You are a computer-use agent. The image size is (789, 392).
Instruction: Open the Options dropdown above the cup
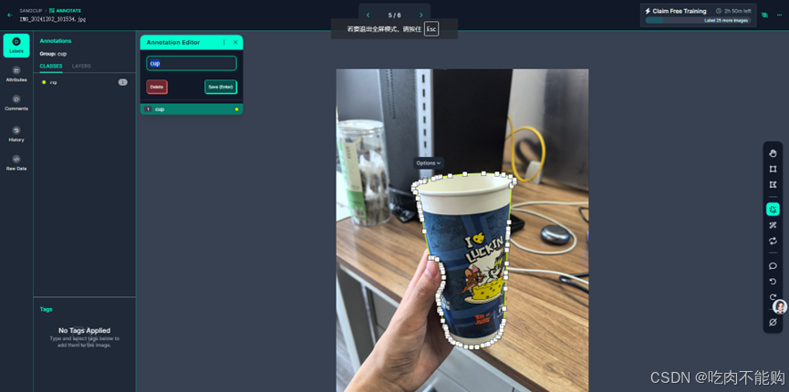pyautogui.click(x=428, y=163)
